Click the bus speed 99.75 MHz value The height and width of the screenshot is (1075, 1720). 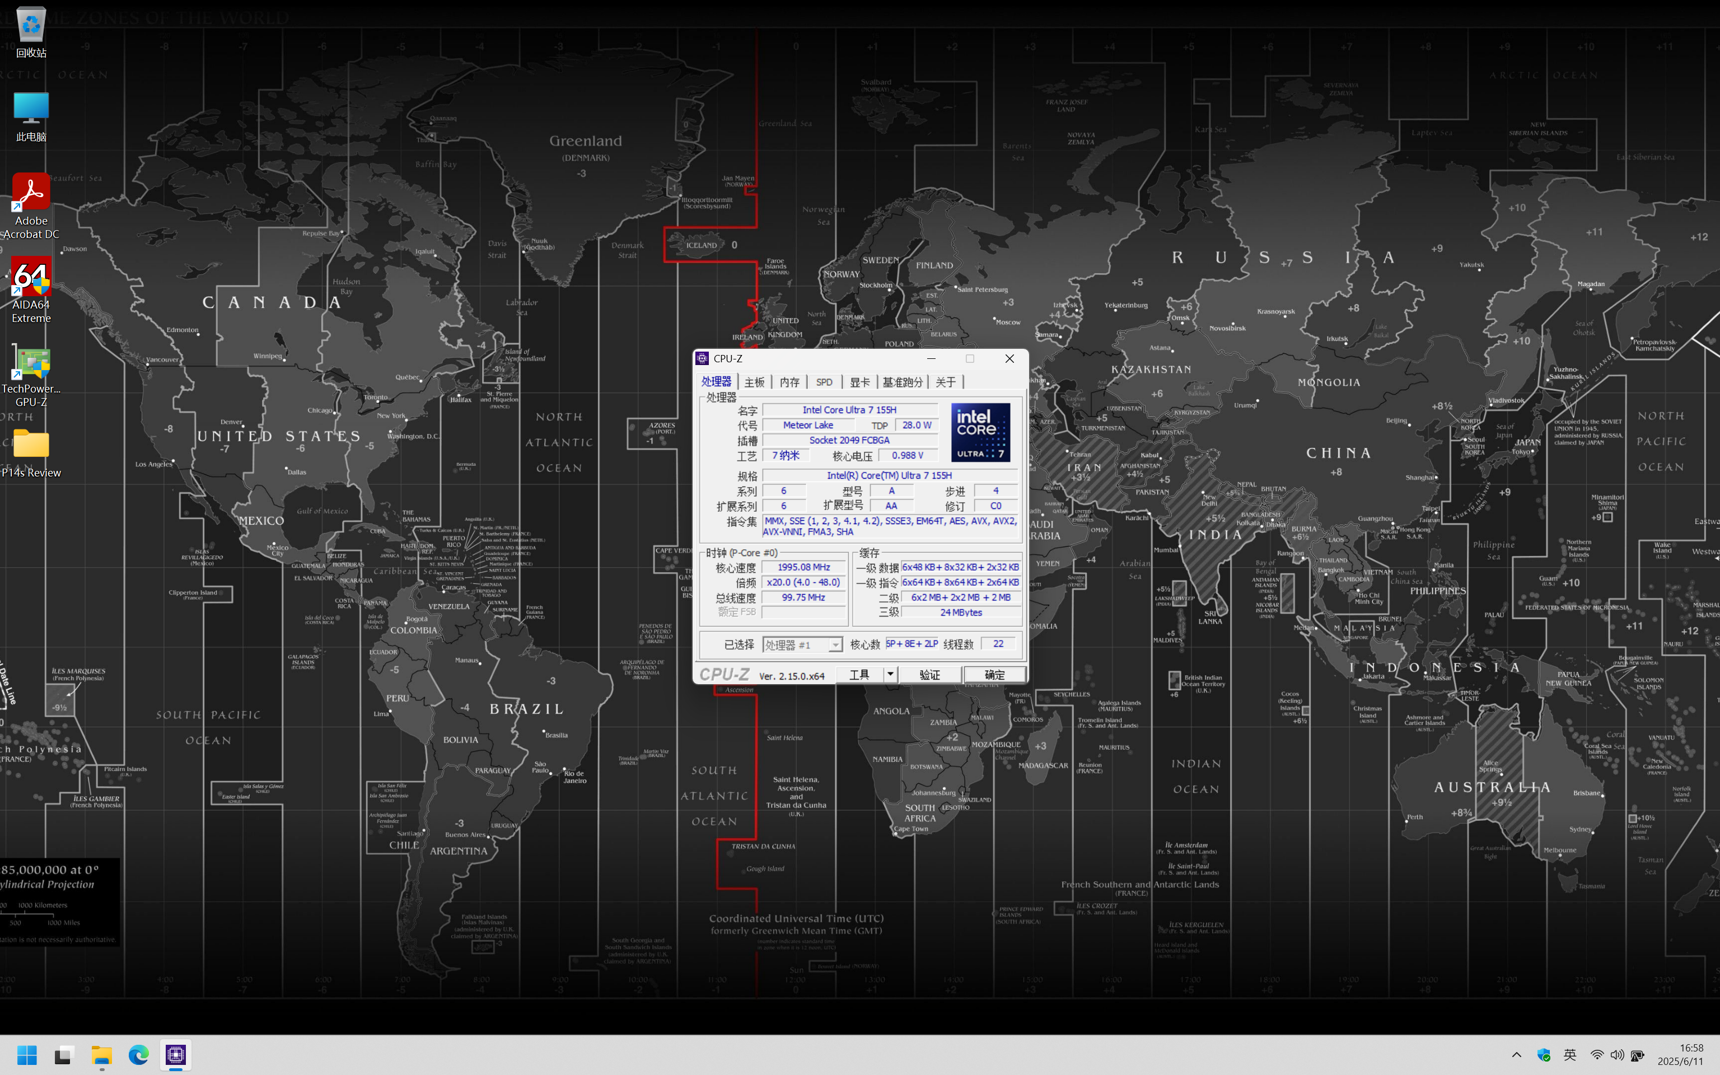[804, 597]
